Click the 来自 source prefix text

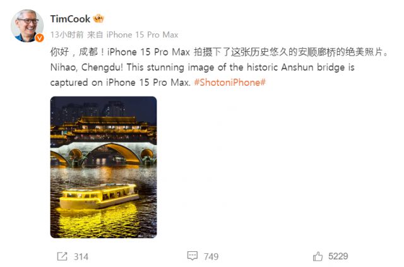click(95, 35)
